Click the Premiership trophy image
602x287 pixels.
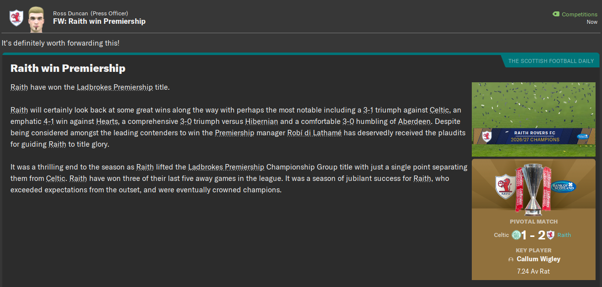534,189
